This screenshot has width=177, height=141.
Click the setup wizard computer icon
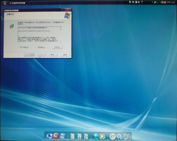click(12, 26)
